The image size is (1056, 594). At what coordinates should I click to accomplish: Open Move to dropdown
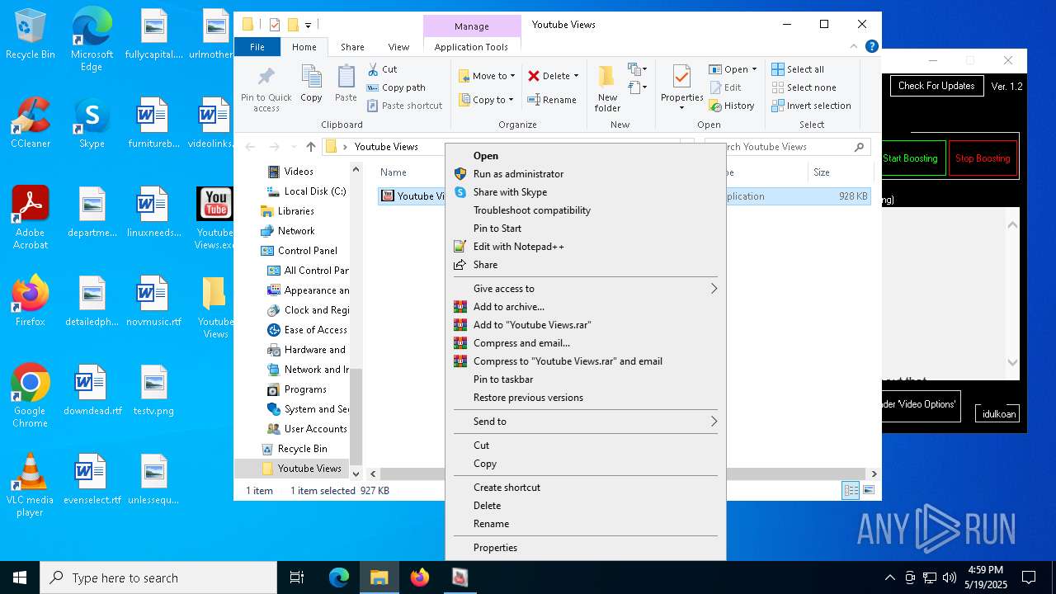(487, 76)
